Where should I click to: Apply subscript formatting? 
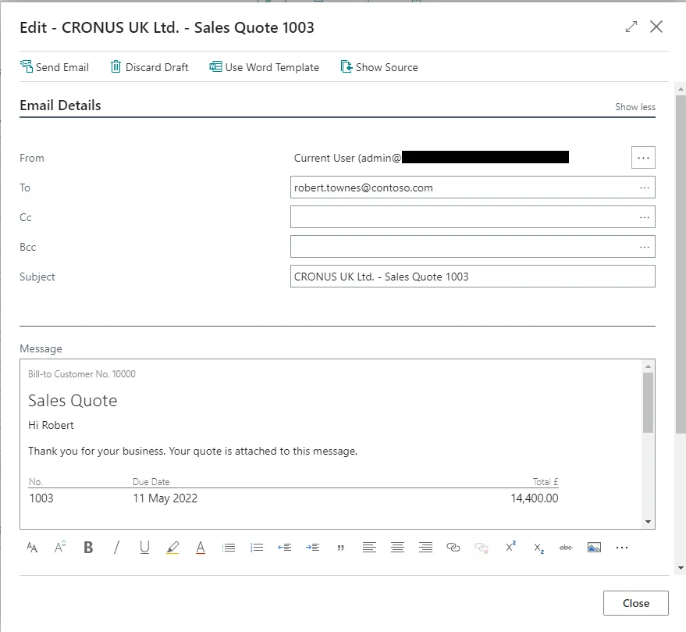tap(538, 548)
